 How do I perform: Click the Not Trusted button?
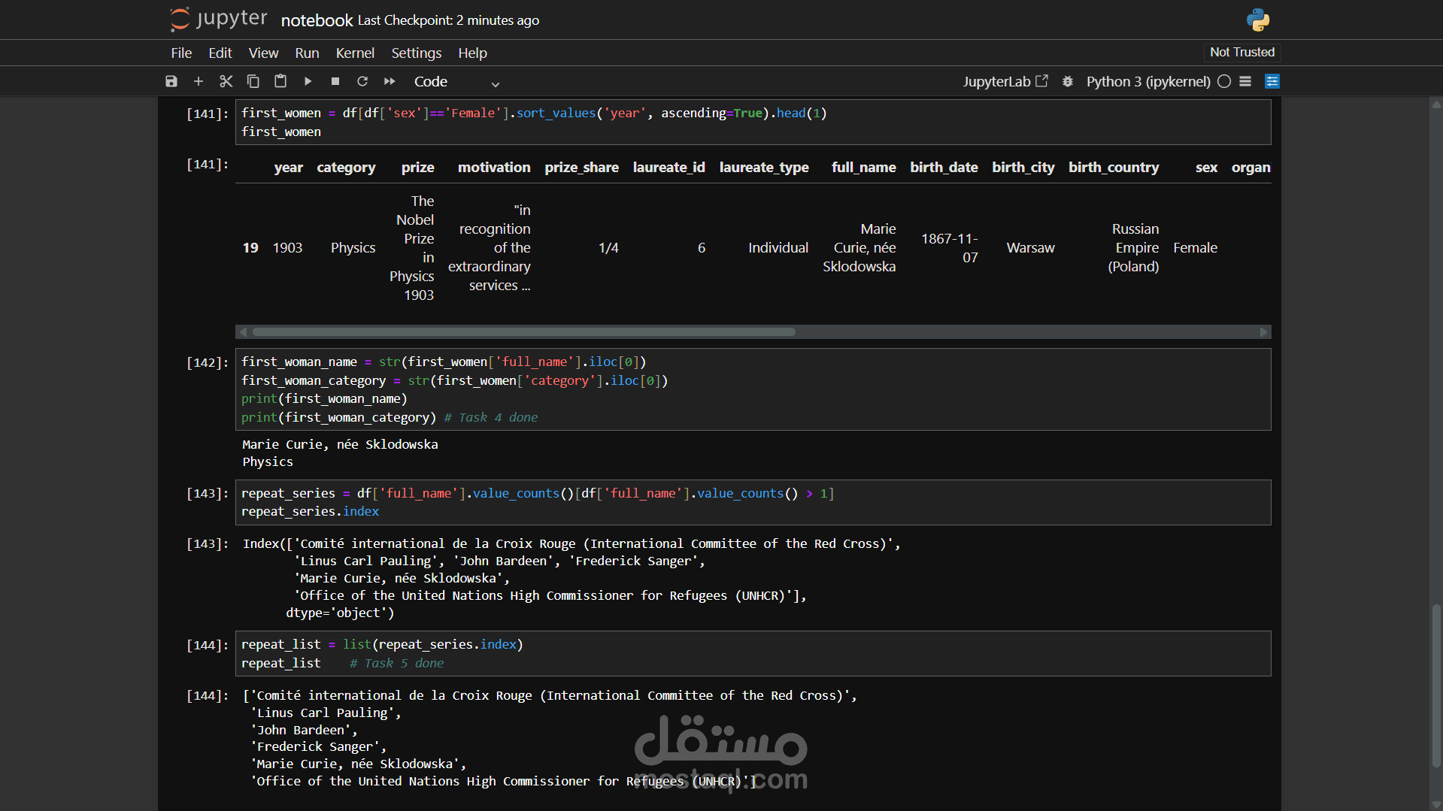pyautogui.click(x=1242, y=52)
